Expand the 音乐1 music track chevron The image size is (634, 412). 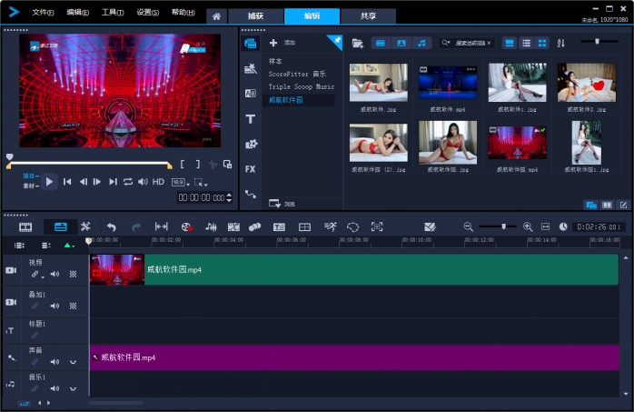tap(73, 388)
